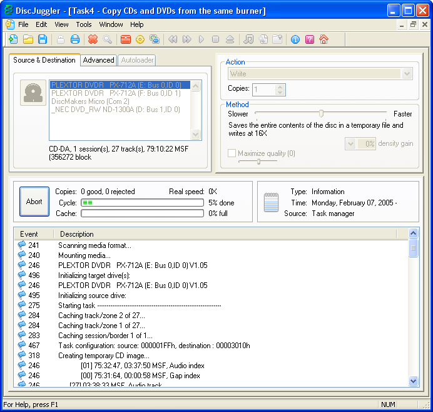This screenshot has width=433, height=412.
Task: Click the Save disk toolbar icon
Action: (43, 39)
